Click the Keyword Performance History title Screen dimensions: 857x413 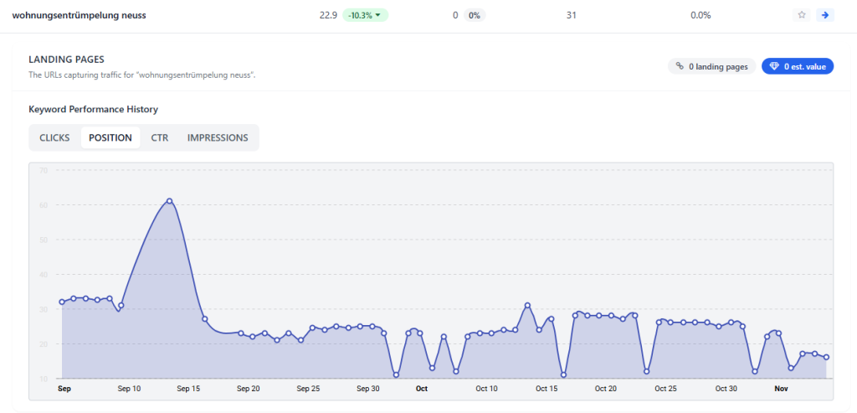93,109
